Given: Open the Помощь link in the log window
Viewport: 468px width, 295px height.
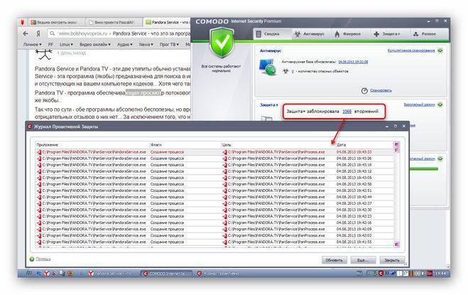Looking at the screenshot, I should pos(43,259).
